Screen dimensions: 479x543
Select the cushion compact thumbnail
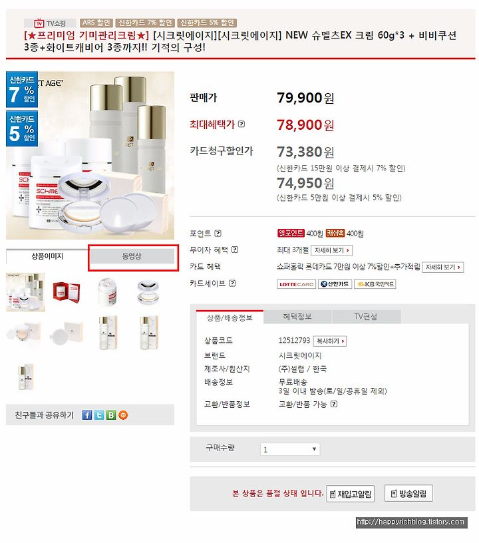coord(148,292)
